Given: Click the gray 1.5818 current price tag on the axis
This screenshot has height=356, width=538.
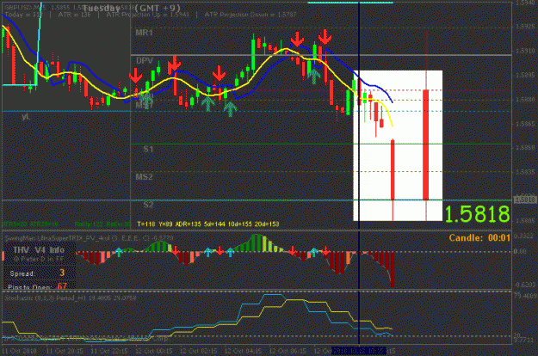Looking at the screenshot, I should 525,199.
